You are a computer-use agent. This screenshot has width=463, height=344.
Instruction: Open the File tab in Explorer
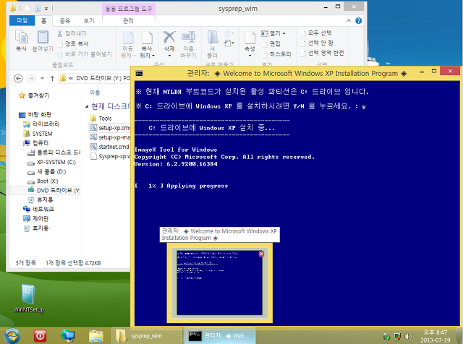tap(22, 20)
